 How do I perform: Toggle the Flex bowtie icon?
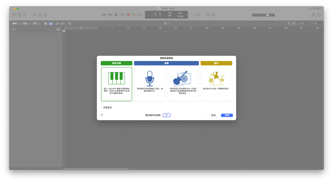pos(63,23)
